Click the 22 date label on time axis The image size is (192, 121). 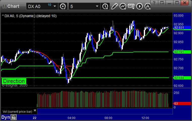click(35, 118)
